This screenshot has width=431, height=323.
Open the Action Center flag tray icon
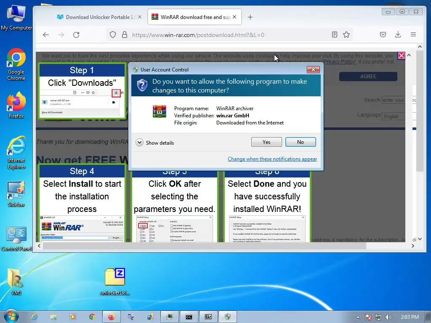tap(368, 317)
